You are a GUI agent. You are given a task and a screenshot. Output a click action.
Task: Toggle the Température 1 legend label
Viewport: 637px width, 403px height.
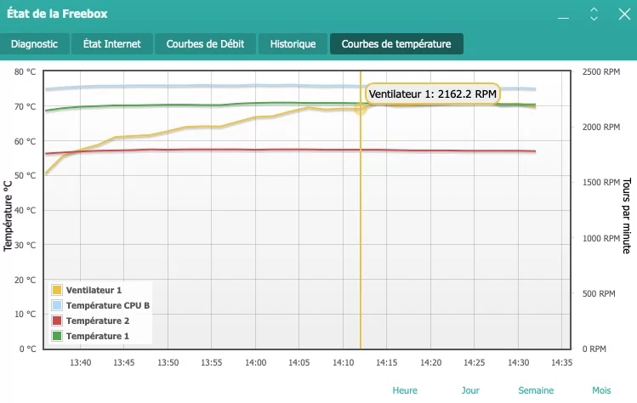coord(98,337)
